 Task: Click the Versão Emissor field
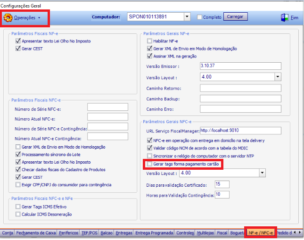tap(240, 66)
